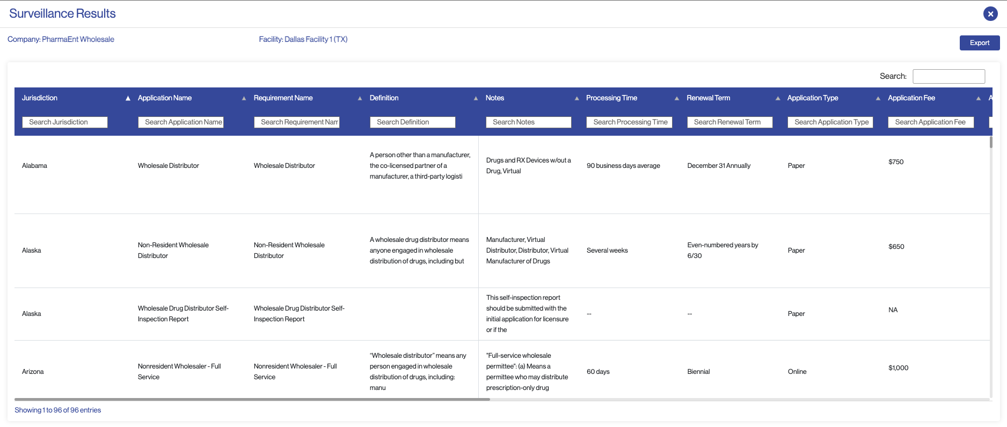Focus the Search Processing Time filter box
The image size is (1007, 427).
tap(629, 122)
